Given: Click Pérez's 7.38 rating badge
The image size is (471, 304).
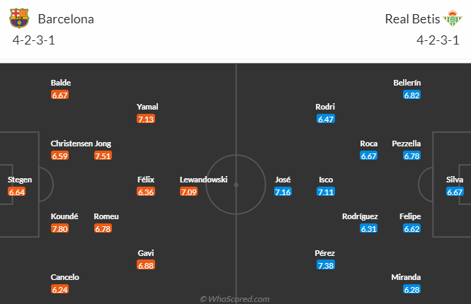Looking at the screenshot, I should coord(325,265).
